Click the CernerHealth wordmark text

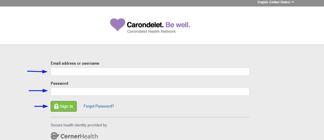79,136
